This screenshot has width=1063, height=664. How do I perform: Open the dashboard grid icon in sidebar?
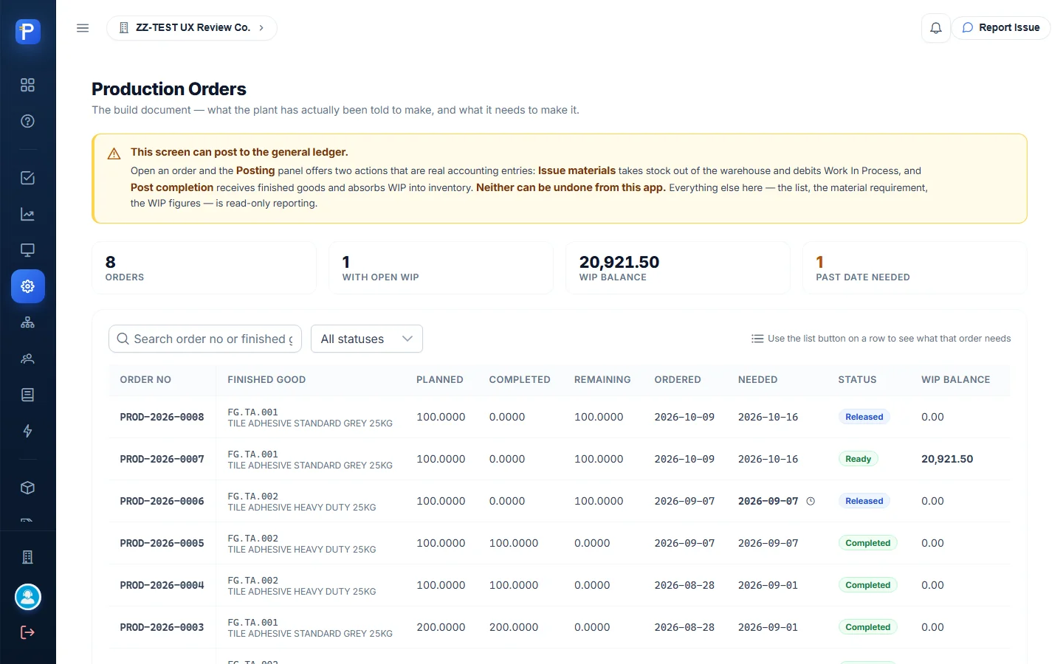tap(27, 85)
